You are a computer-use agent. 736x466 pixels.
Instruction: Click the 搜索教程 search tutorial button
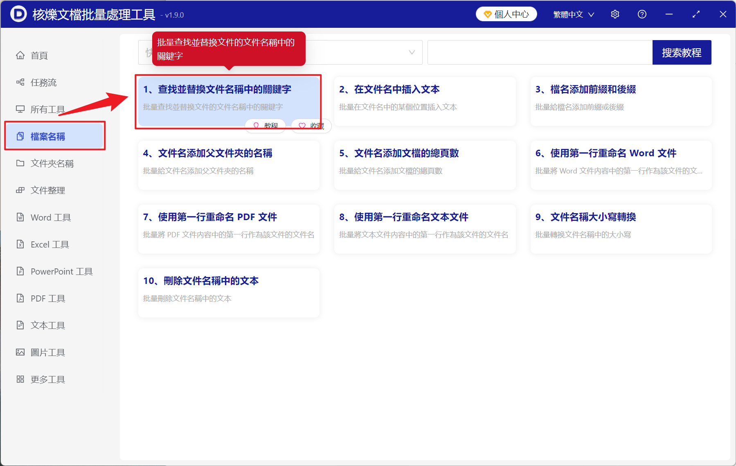click(682, 52)
